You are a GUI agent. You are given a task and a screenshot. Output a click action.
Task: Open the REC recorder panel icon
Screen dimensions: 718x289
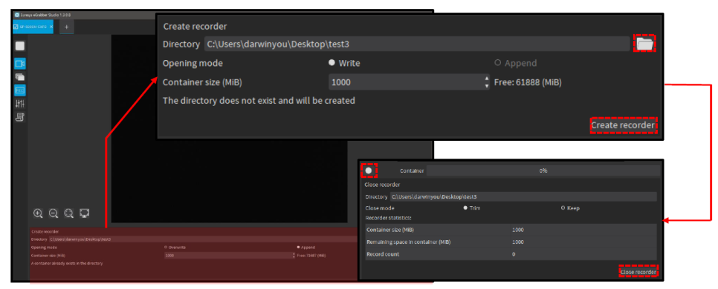[20, 90]
